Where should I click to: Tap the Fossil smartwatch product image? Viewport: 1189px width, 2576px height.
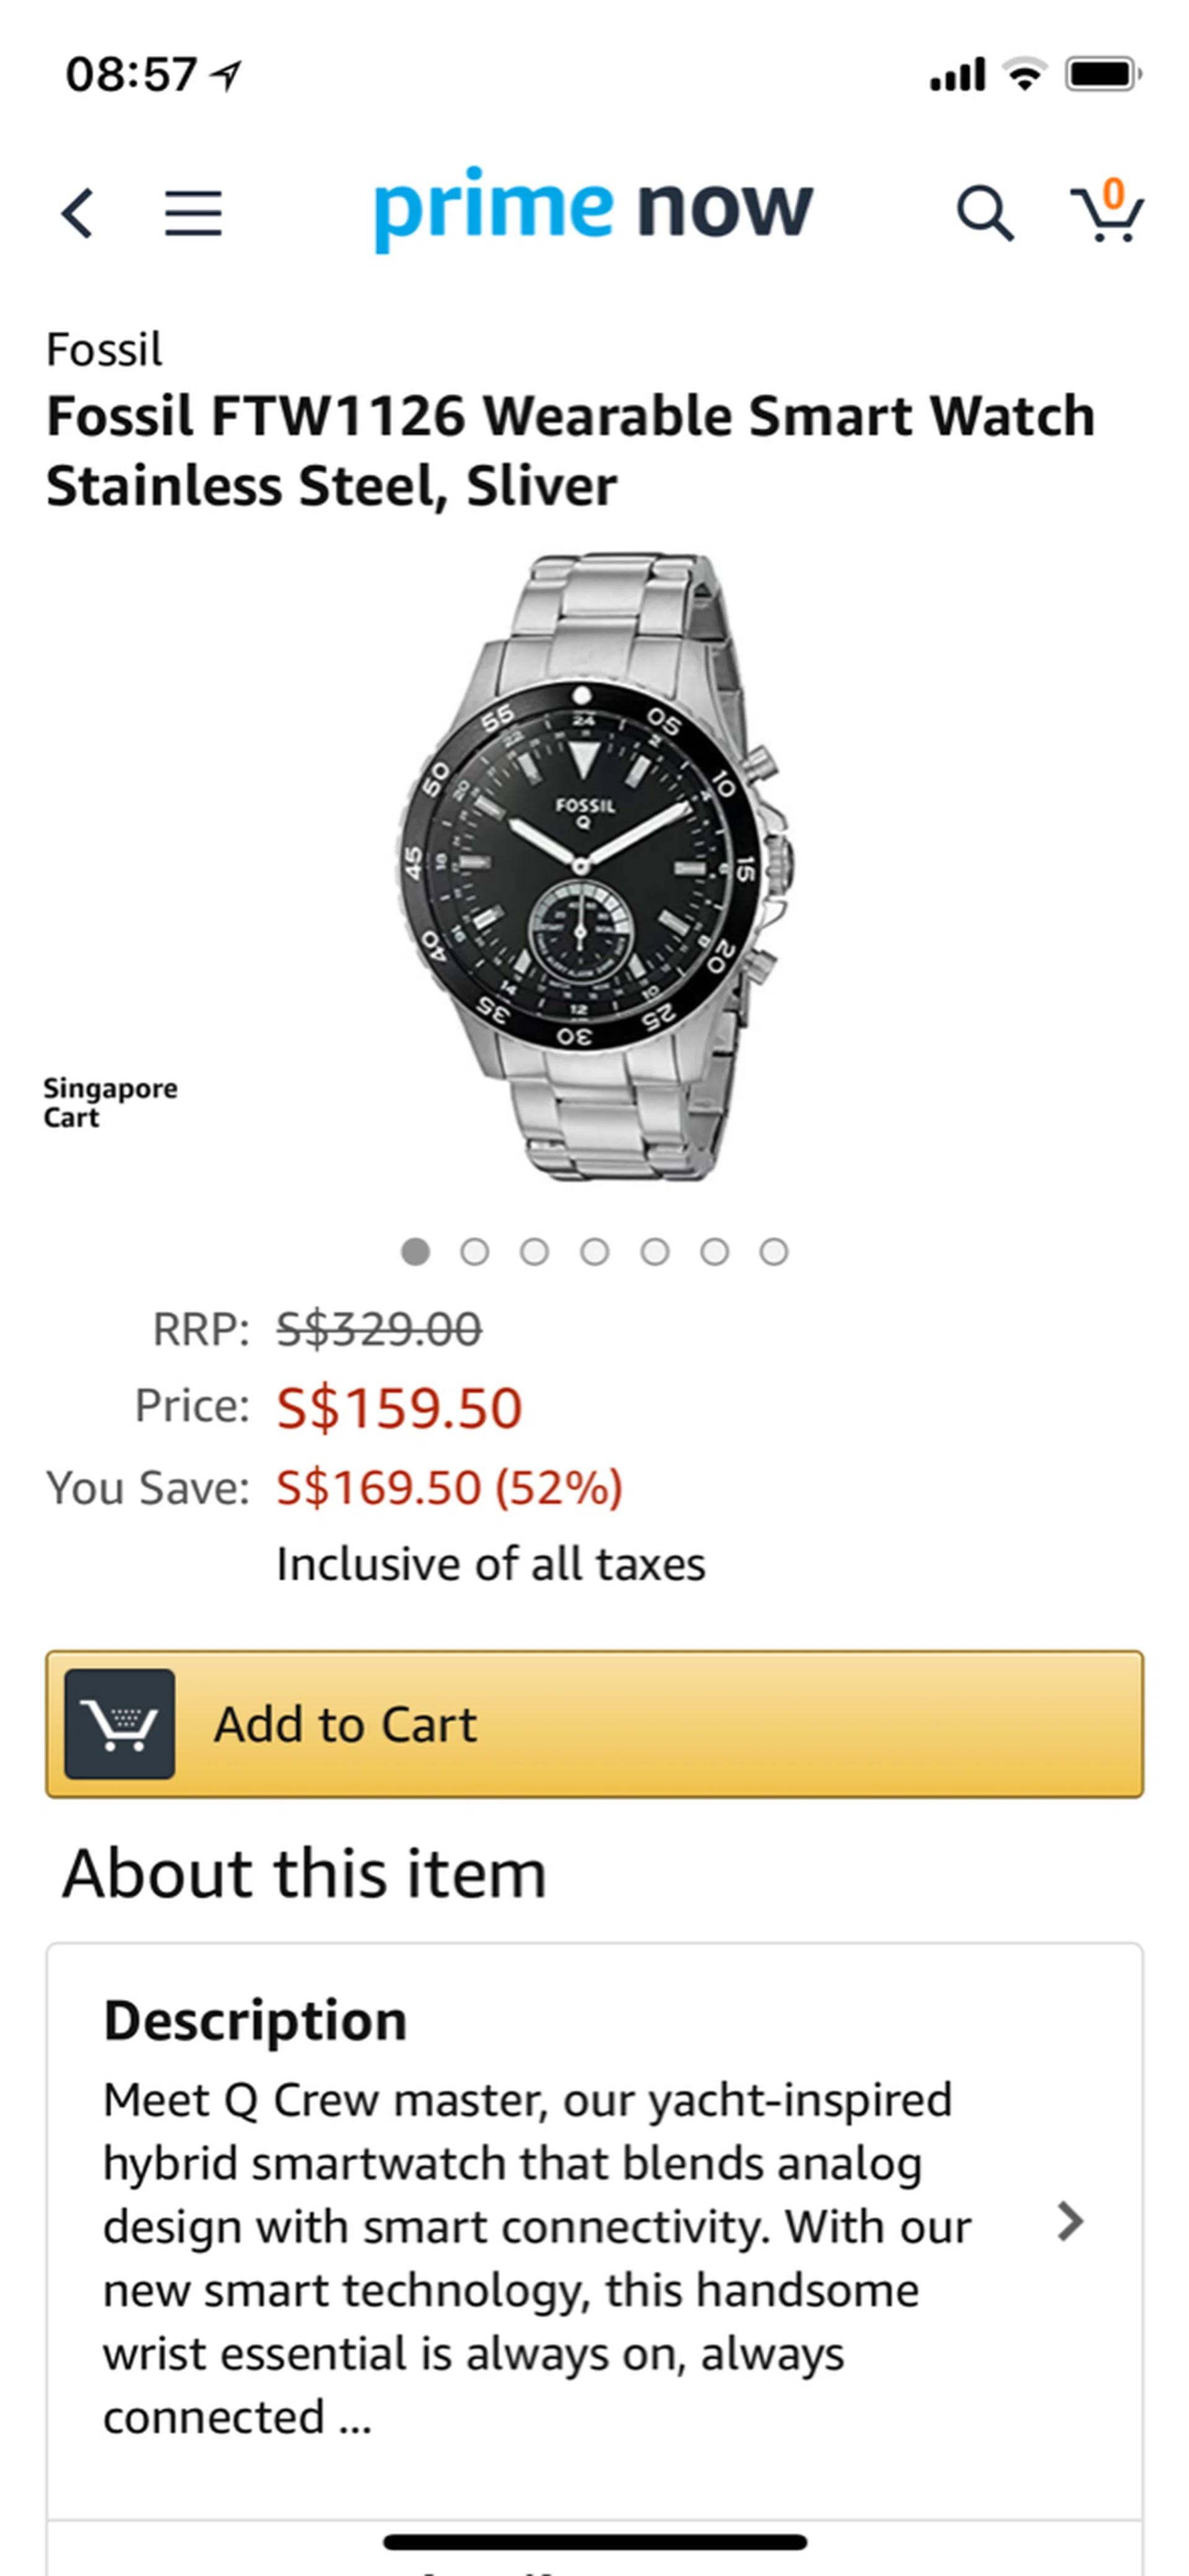click(x=596, y=866)
